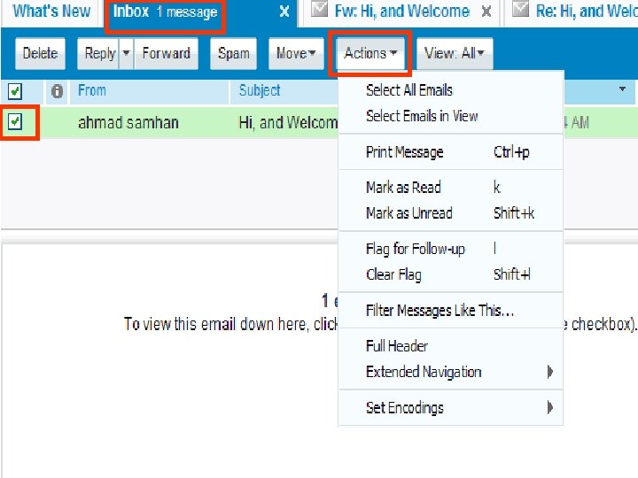Image resolution: width=638 pixels, height=478 pixels.
Task: Collapse the Actions dropdown menu
Action: [x=370, y=53]
